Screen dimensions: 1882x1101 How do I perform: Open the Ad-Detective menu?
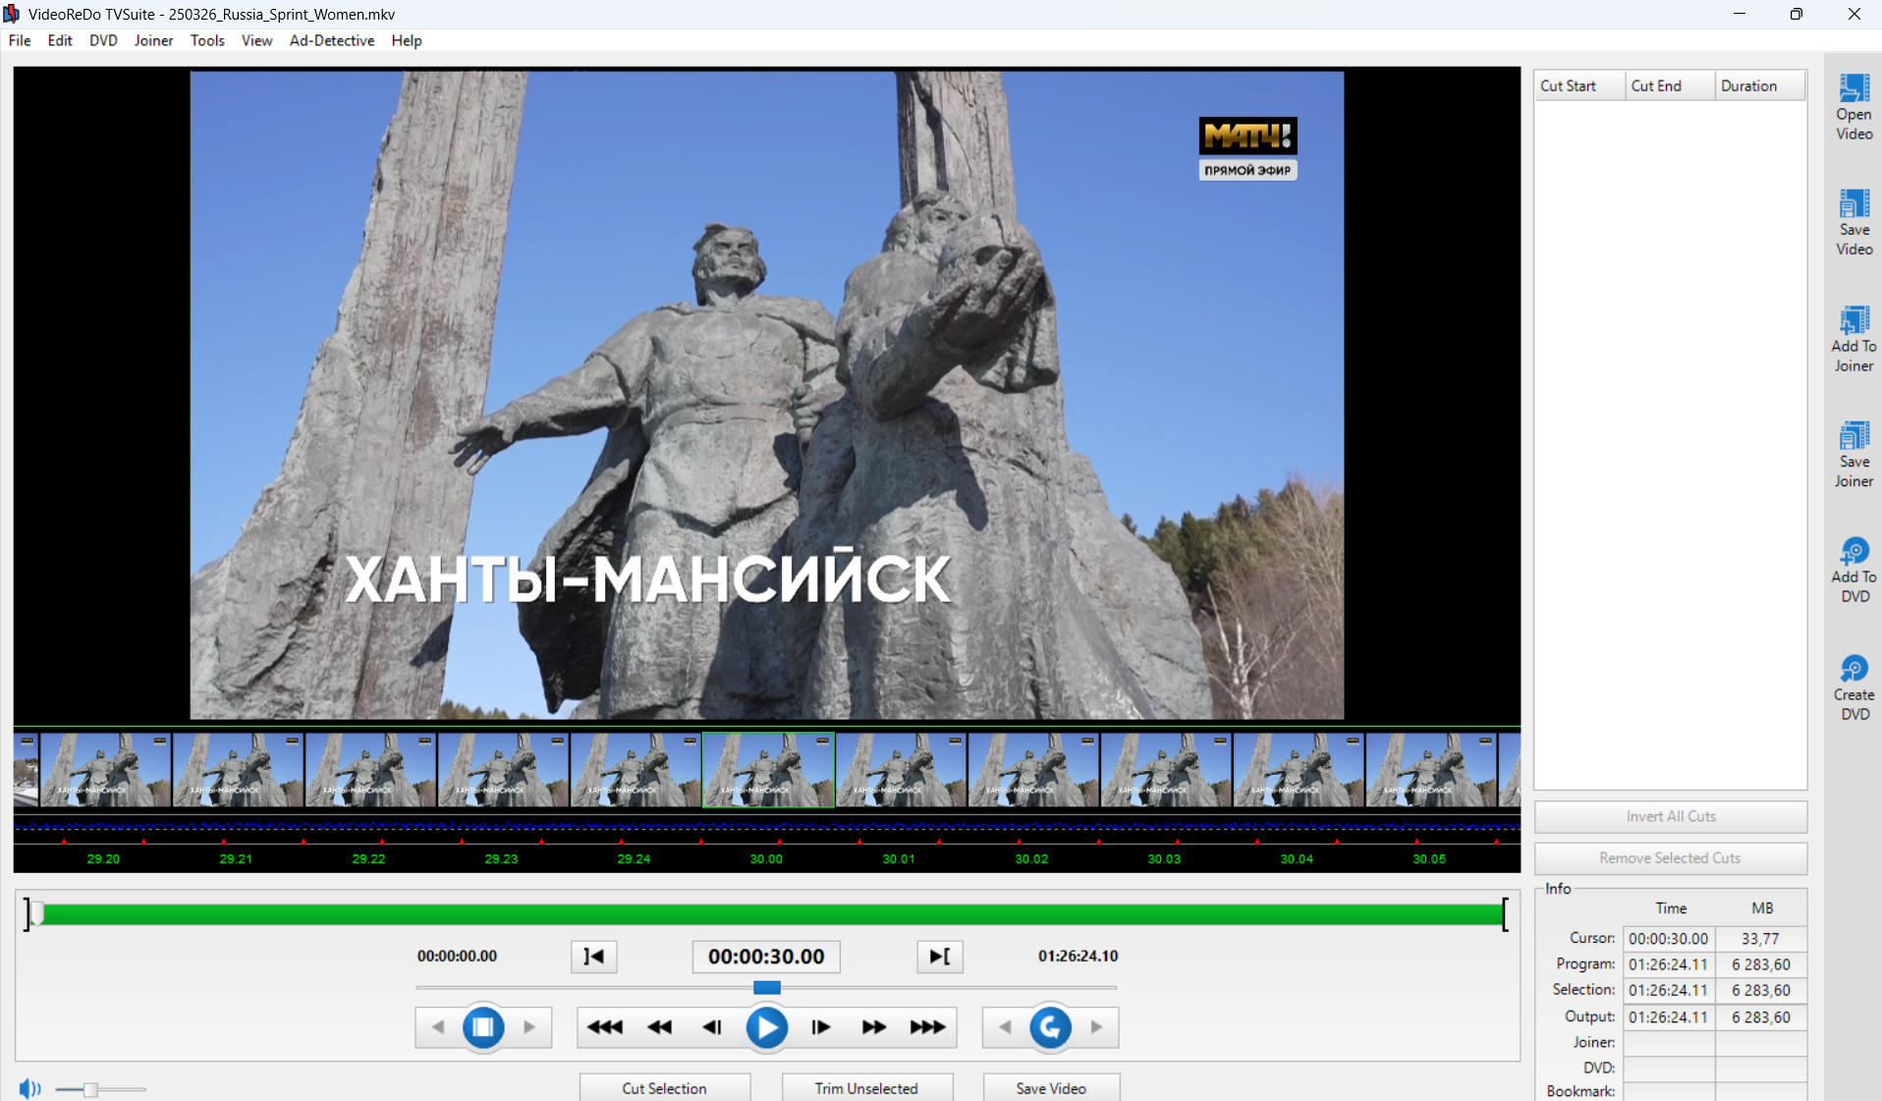(332, 40)
